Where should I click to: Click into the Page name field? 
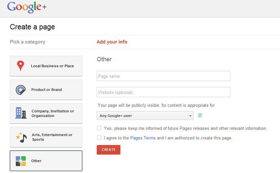pos(164,76)
